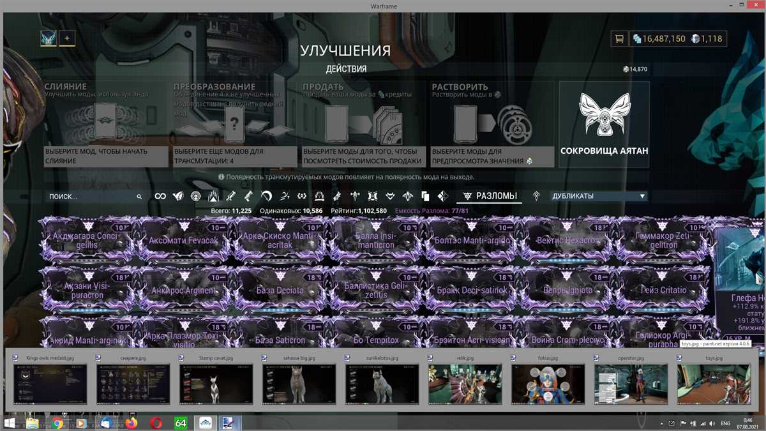The image size is (766, 431).
Task: Open СОКРОВИЩА АЯТАН treasures
Action: pos(604,125)
